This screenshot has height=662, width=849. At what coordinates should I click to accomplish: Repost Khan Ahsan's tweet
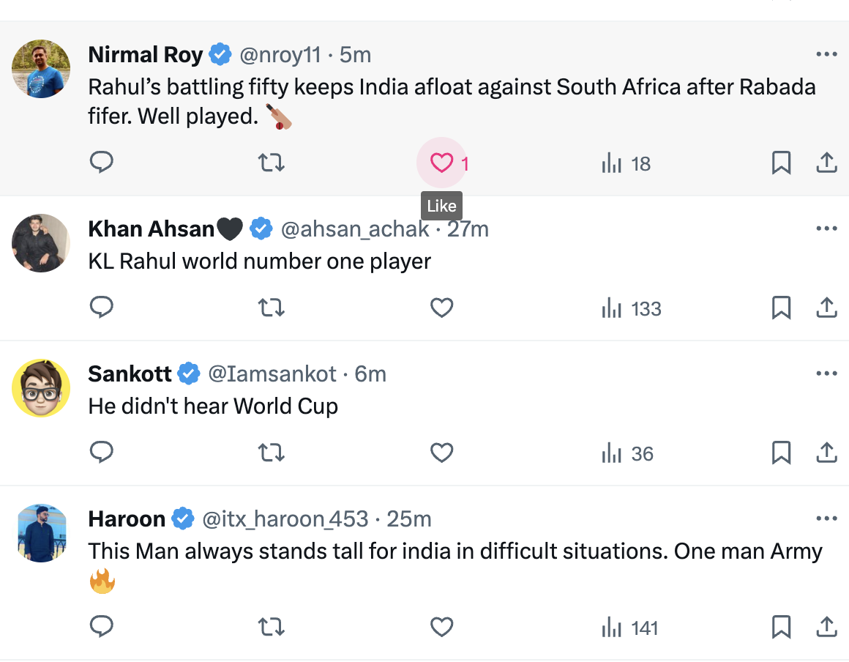[x=272, y=308]
